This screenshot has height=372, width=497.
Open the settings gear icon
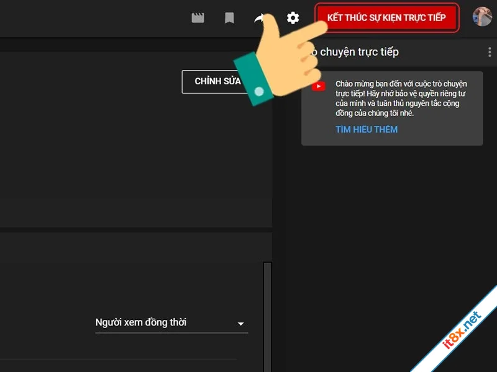(x=293, y=18)
